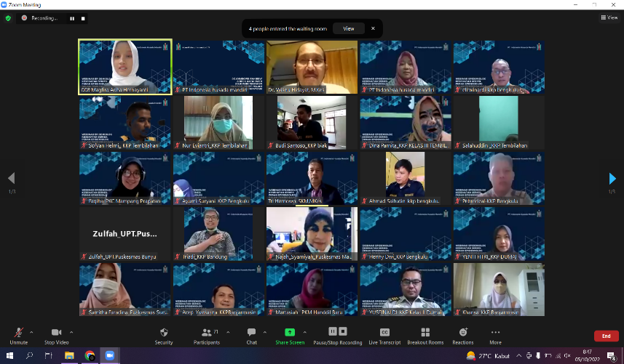The height and width of the screenshot is (364, 624).
Task: Click the green Share Screen button
Action: [x=290, y=336]
